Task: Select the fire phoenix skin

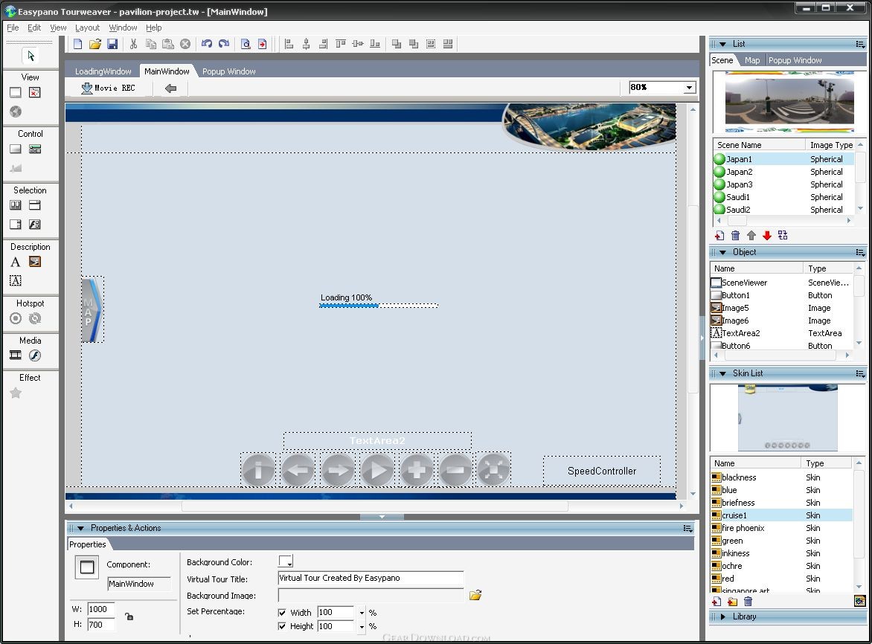Action: pyautogui.click(x=780, y=528)
